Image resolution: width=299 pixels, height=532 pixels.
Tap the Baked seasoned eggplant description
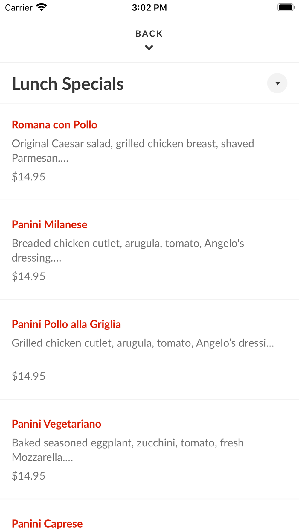point(128,450)
